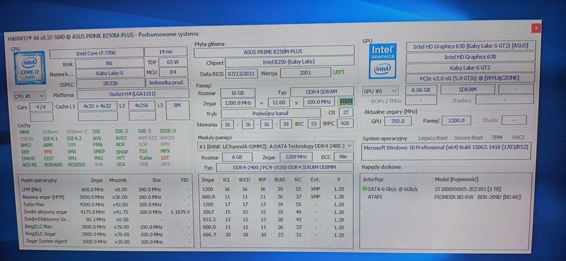Close the HWiNFO summary window

[537, 28]
